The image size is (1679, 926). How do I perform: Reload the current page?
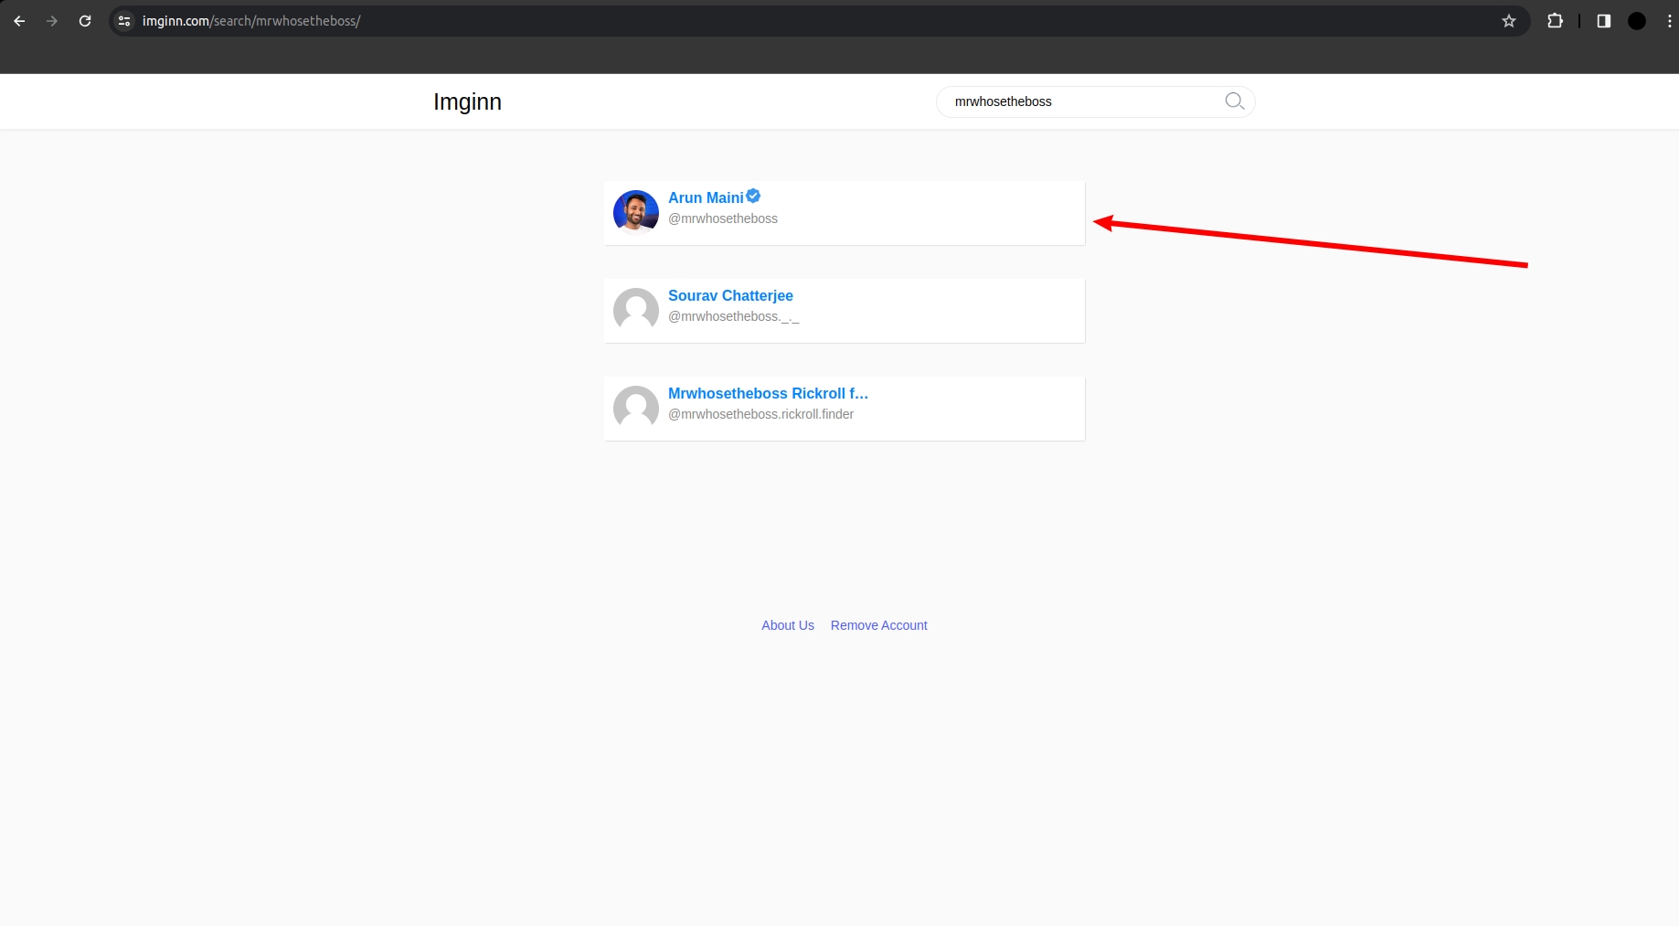tap(85, 21)
